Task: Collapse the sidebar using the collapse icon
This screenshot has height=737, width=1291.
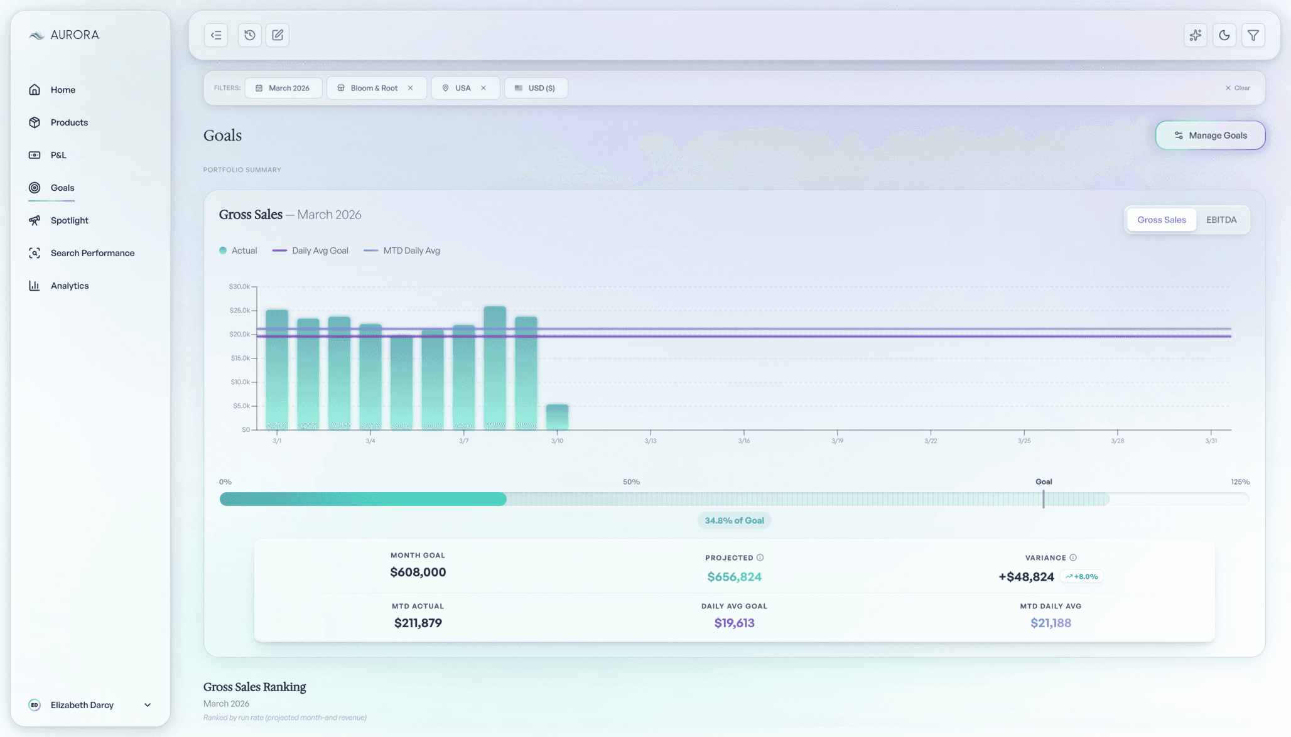Action: tap(215, 35)
